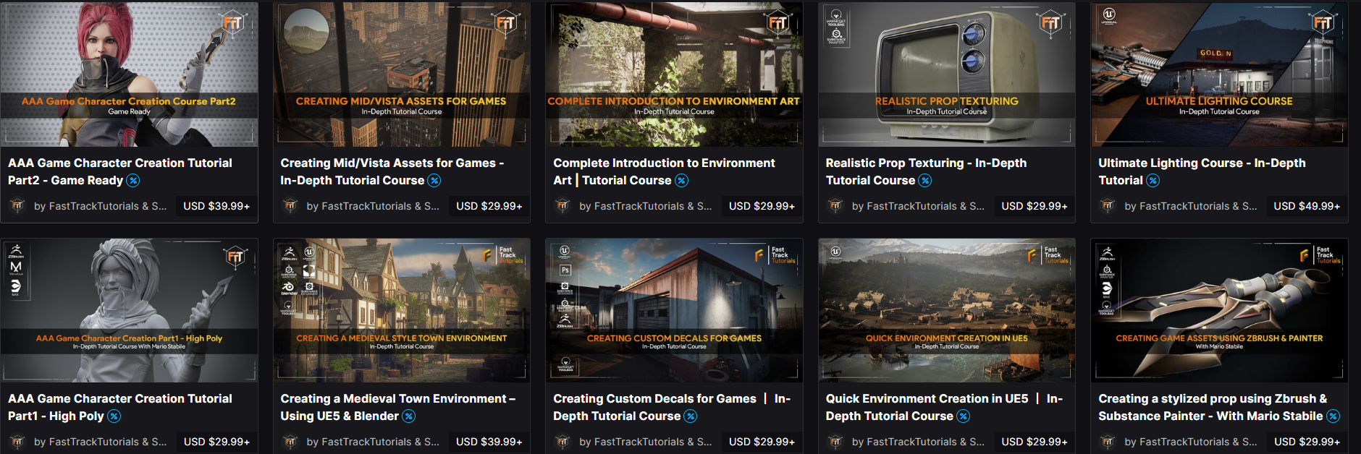The width and height of the screenshot is (1361, 454).
Task: Click seller avatar icon under Creating Custom Decals
Action: coord(562,442)
